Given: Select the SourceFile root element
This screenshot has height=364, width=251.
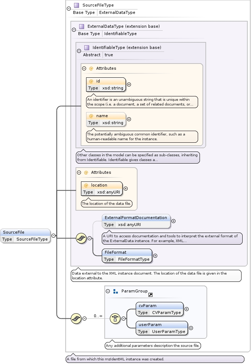Looking at the screenshot, I should [x=25, y=236].
